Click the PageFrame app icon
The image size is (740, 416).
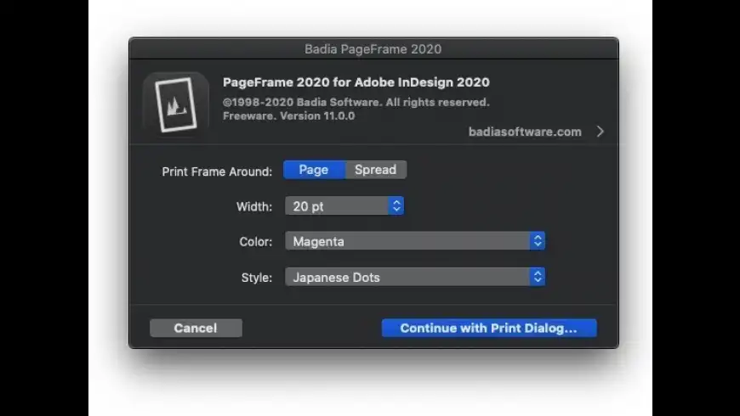(x=175, y=104)
